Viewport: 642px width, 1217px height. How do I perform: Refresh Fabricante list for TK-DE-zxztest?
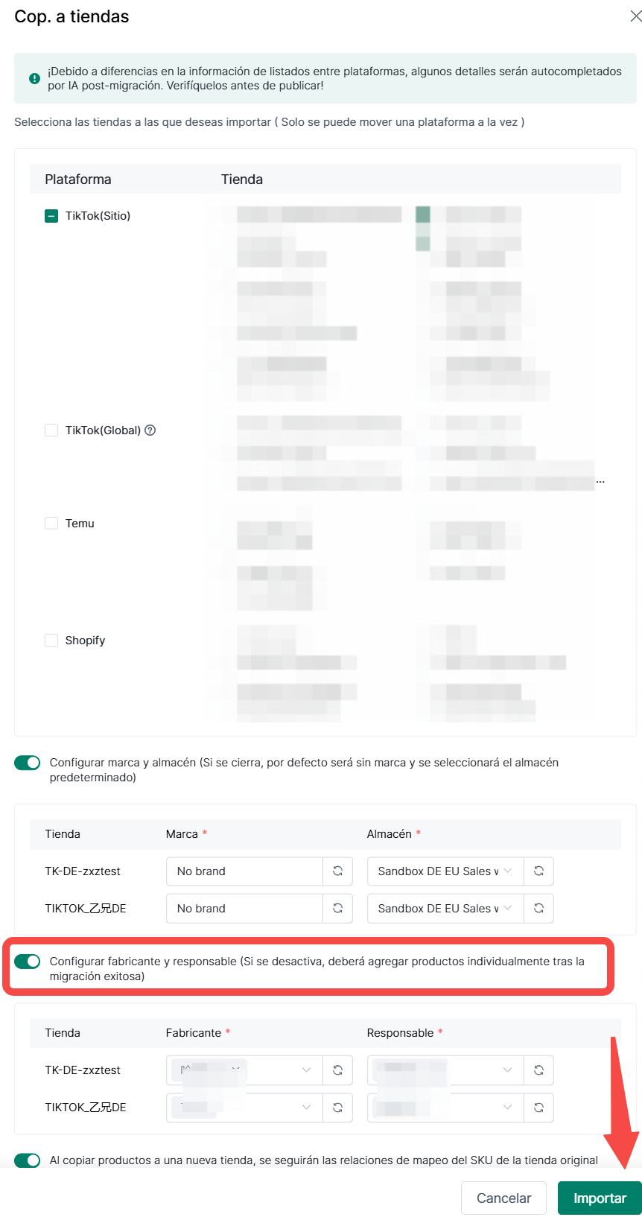[337, 1070]
